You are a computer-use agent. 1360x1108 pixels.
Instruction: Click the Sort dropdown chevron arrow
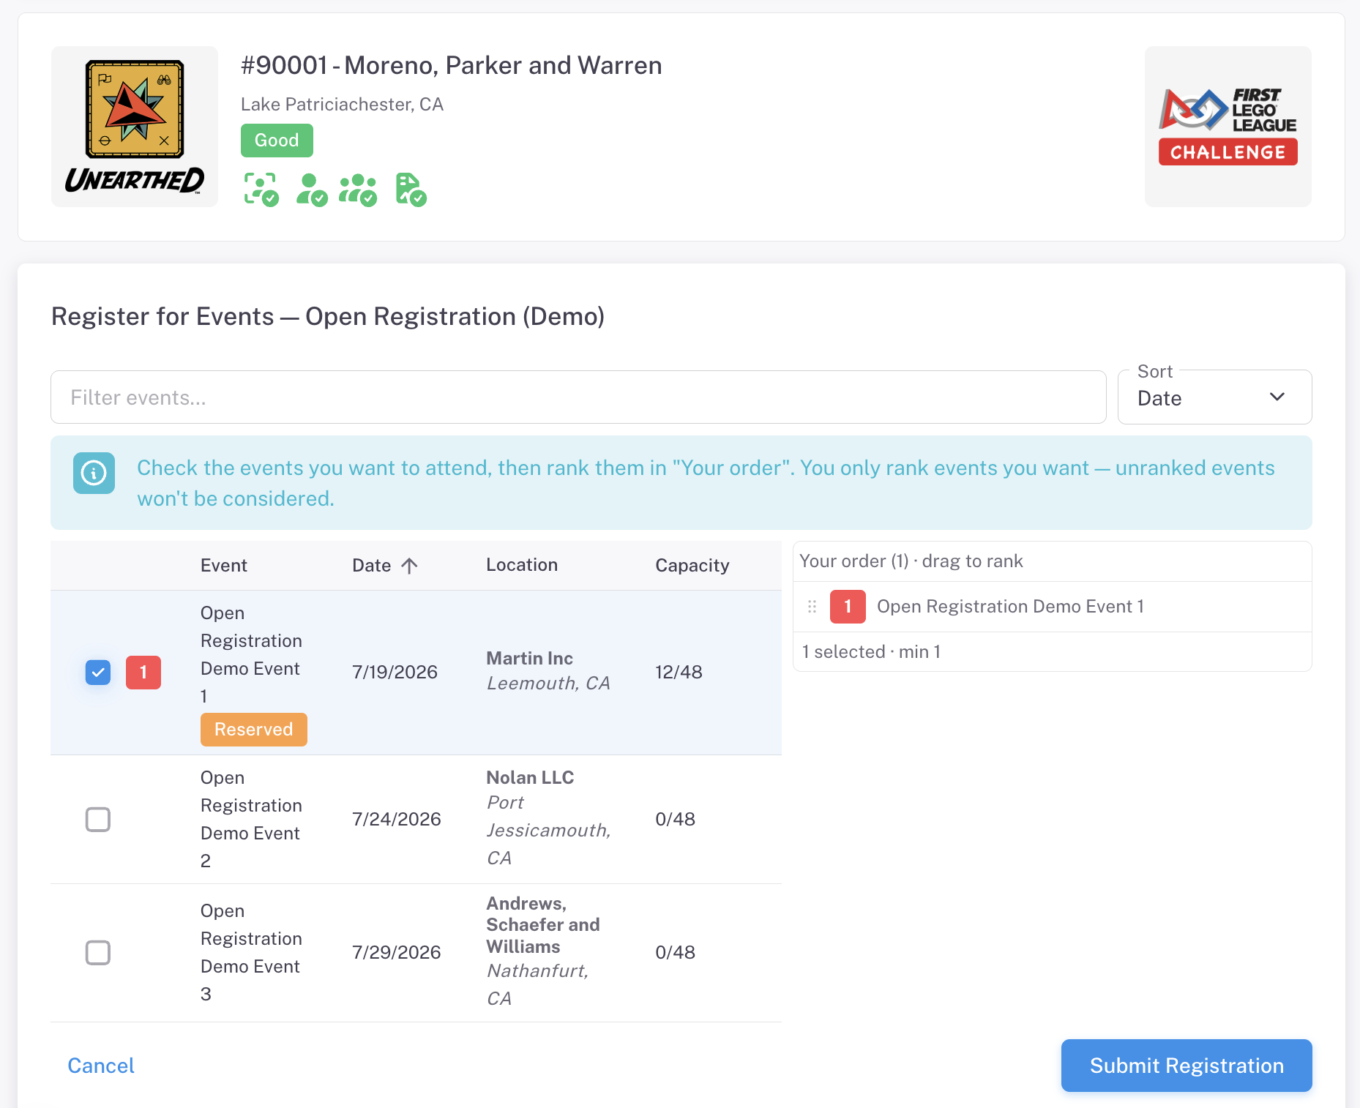1277,397
